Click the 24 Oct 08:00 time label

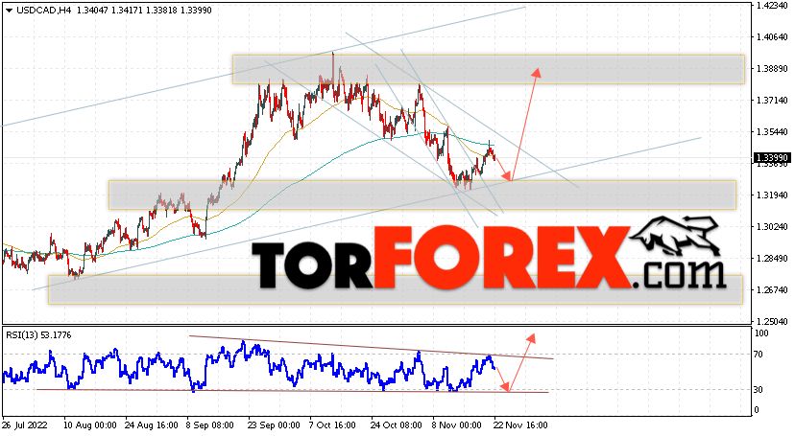pos(396,425)
